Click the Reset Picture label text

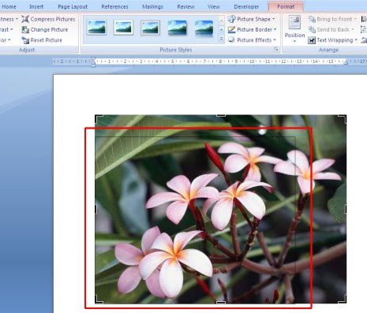47,40
